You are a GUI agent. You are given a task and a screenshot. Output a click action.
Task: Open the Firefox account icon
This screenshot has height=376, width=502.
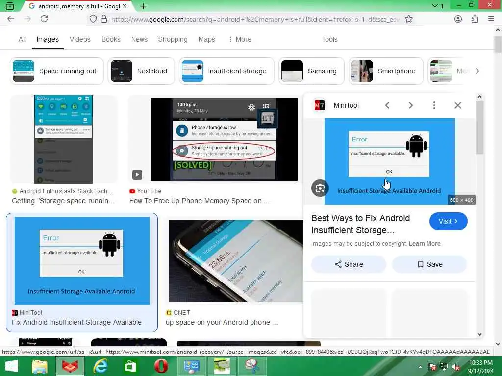pyautogui.click(x=458, y=19)
